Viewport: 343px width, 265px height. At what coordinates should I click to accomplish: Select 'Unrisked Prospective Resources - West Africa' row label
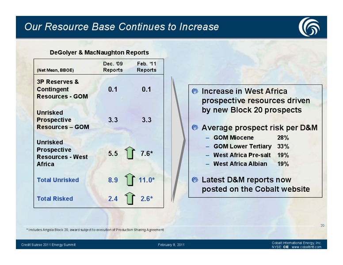click(x=62, y=153)
